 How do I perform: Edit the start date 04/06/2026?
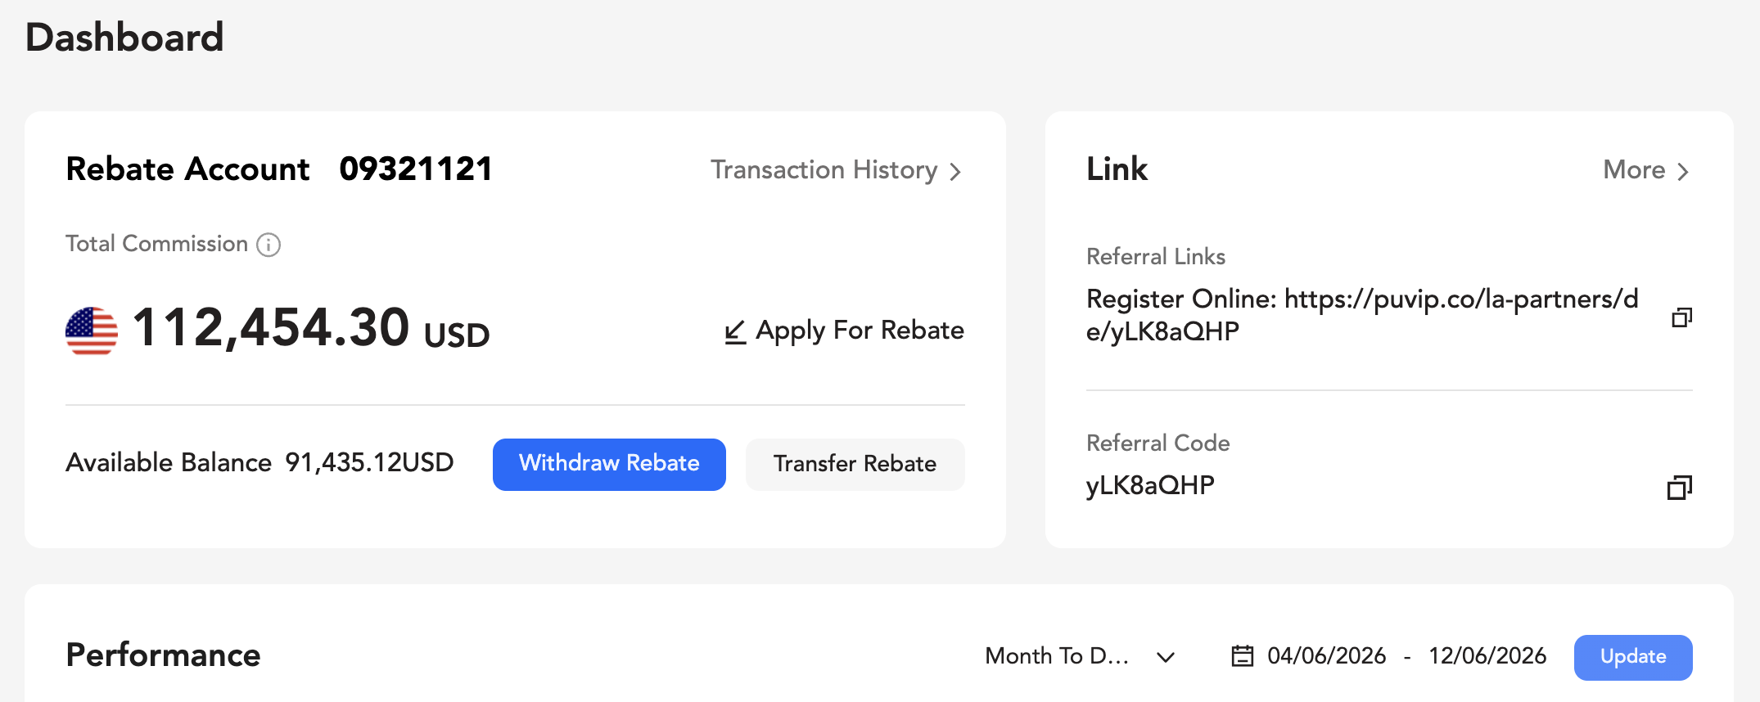[x=1326, y=656]
